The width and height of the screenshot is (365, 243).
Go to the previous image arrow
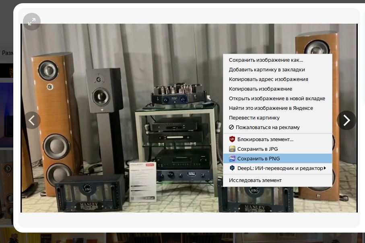coord(32,120)
